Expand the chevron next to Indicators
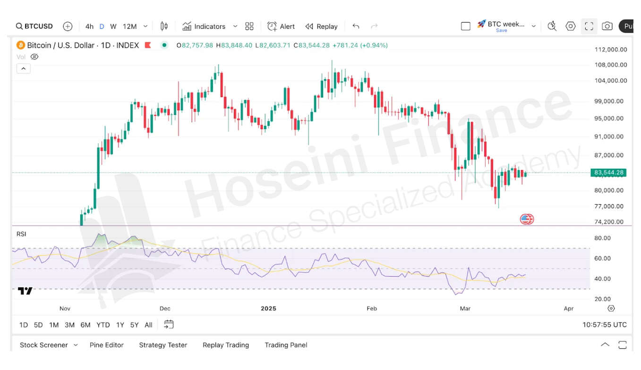641x370 pixels. tap(235, 26)
